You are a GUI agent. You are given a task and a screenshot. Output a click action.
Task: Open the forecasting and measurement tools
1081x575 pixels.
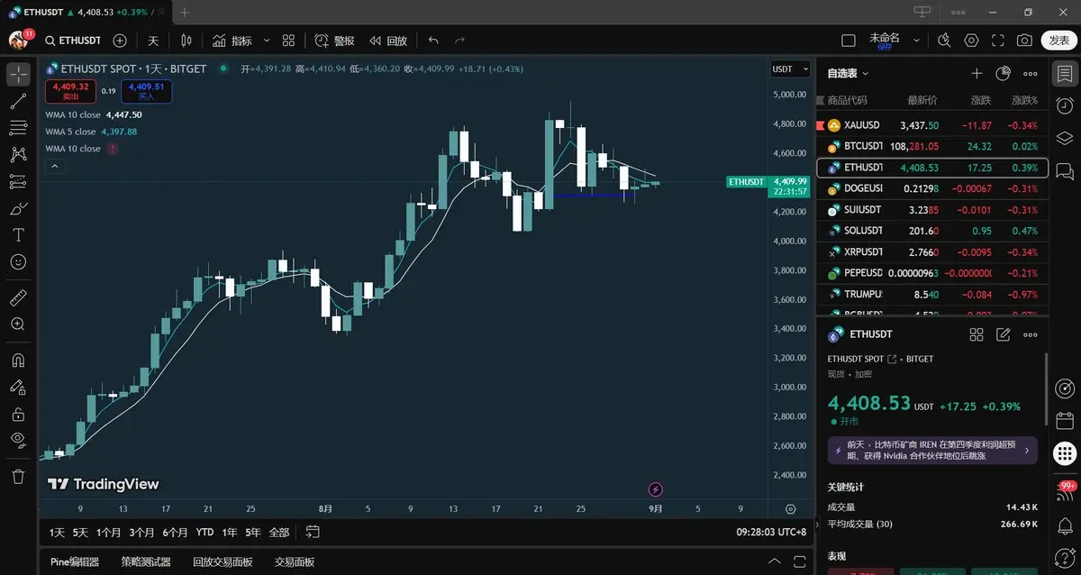[18, 181]
